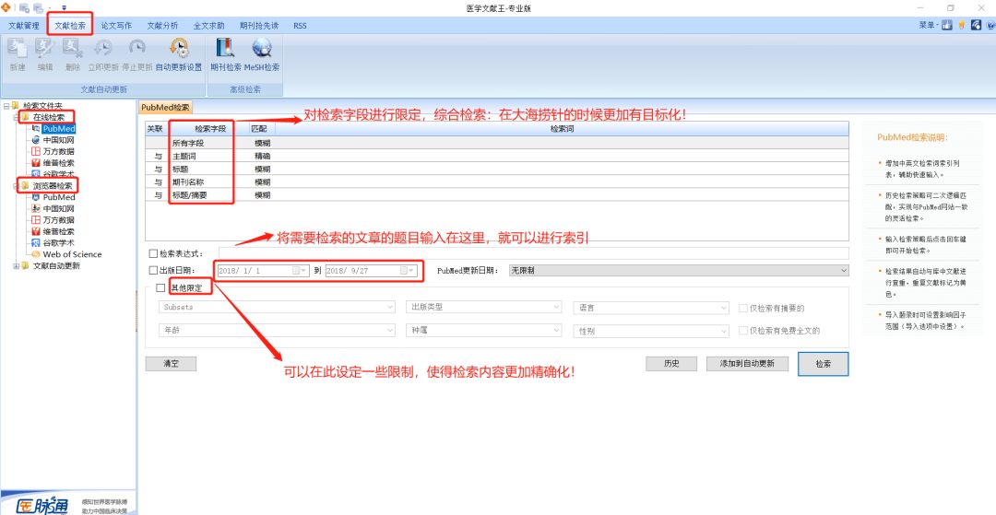Open the 出版类型 dropdown
Viewport: 996px width, 515px height.
pos(483,307)
